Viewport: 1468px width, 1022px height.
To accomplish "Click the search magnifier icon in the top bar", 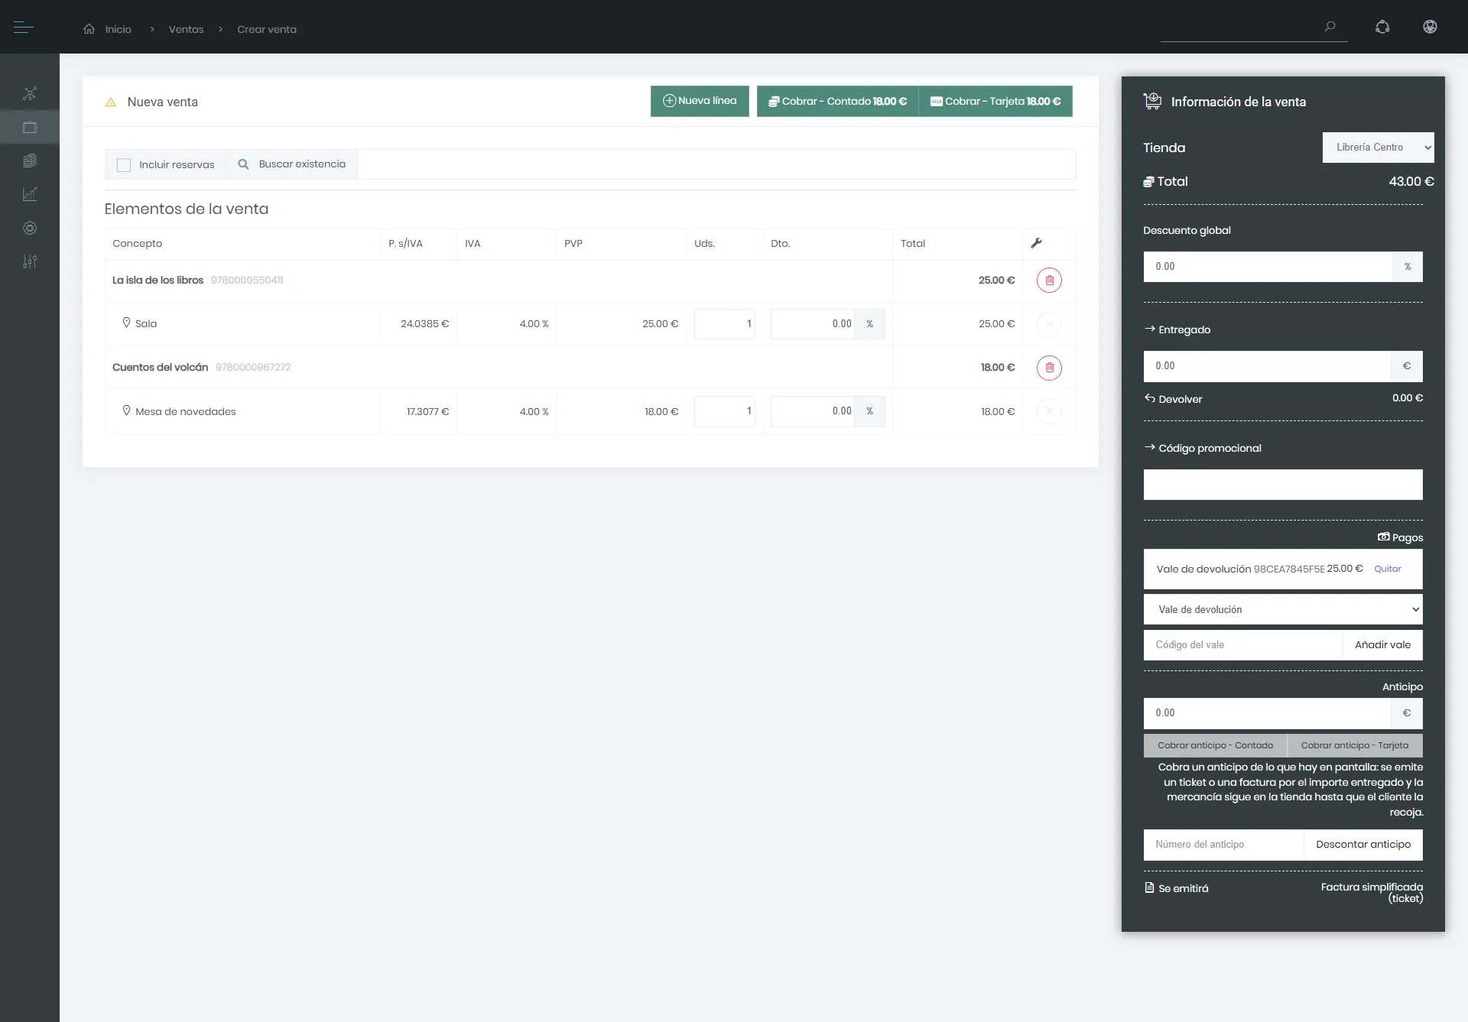I will [1330, 27].
